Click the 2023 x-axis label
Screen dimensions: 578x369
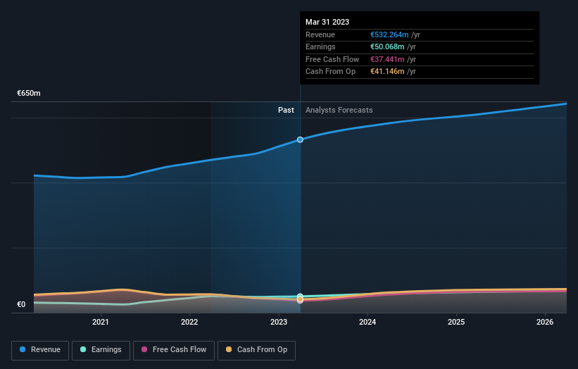279,322
